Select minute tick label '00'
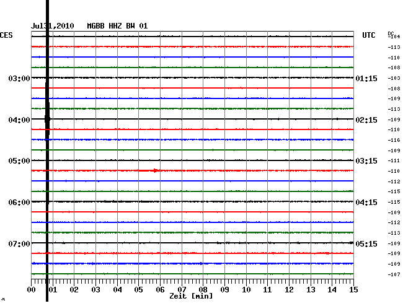The width and height of the screenshot is (403, 306). [x=32, y=290]
